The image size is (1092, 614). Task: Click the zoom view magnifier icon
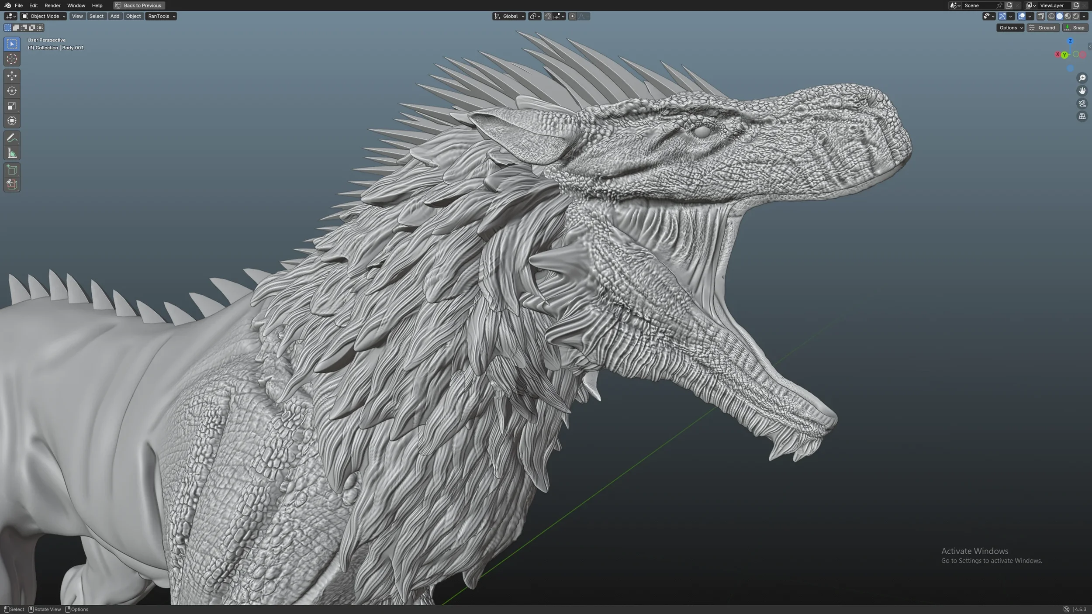click(x=1082, y=78)
